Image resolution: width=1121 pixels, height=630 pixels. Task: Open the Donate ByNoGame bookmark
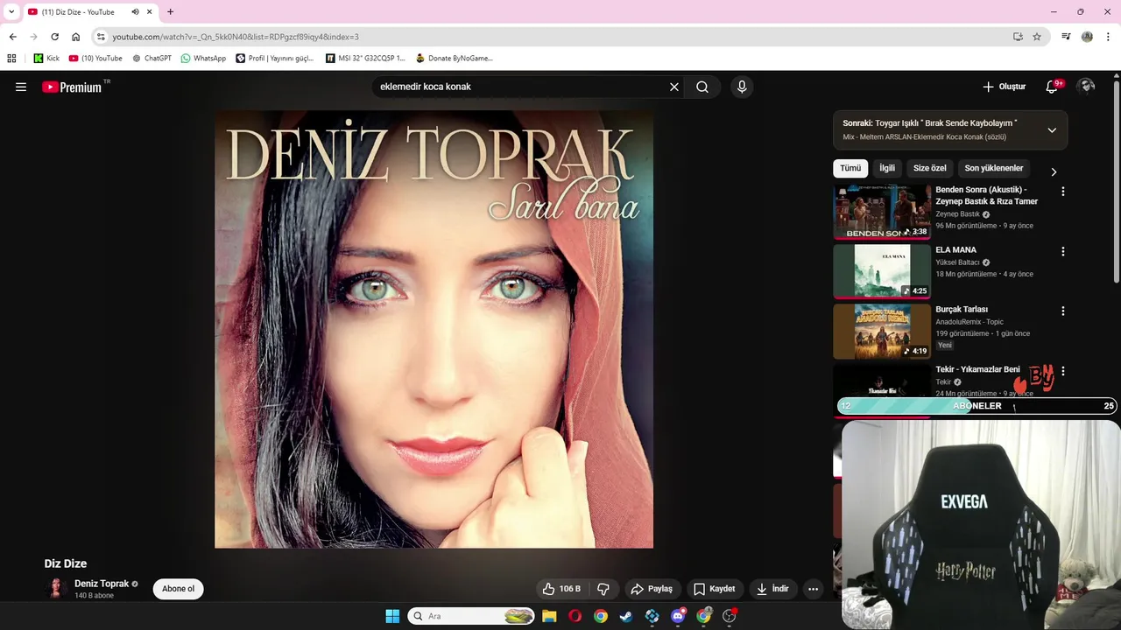click(x=455, y=59)
